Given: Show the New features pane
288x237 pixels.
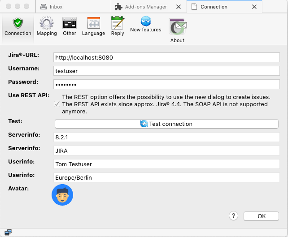Looking at the screenshot, I should click(x=145, y=25).
